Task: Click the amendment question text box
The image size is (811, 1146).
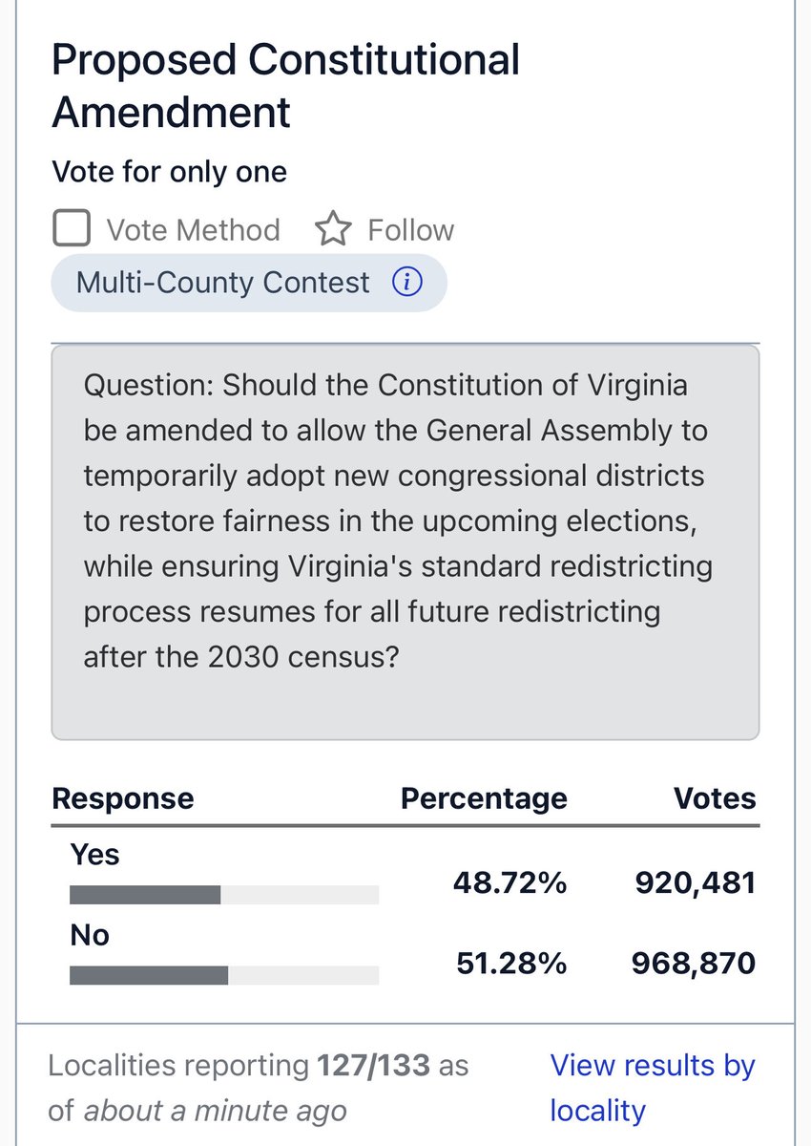Action: click(405, 542)
